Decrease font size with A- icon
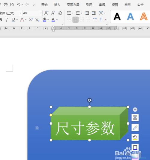The height and width of the screenshot is (160, 150). point(53,13)
